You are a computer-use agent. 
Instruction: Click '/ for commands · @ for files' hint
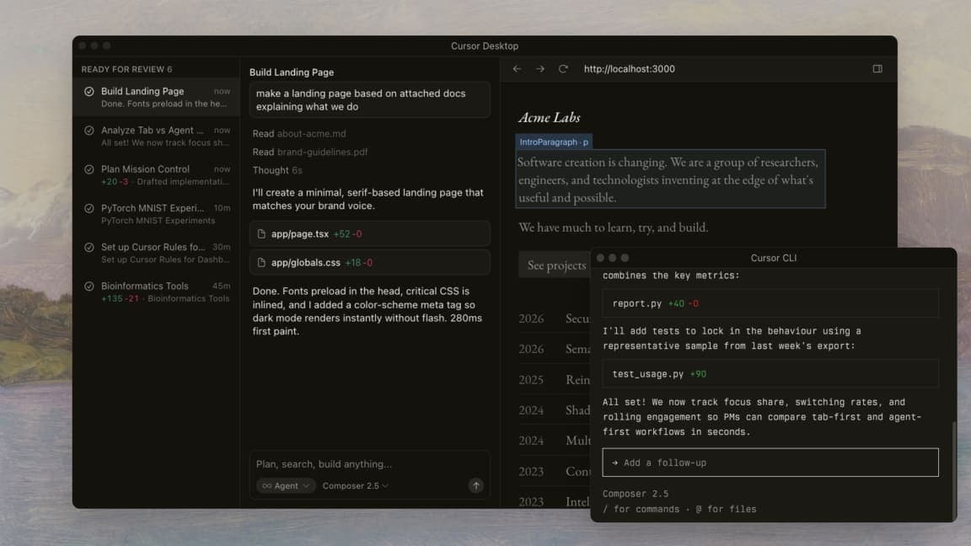click(679, 509)
